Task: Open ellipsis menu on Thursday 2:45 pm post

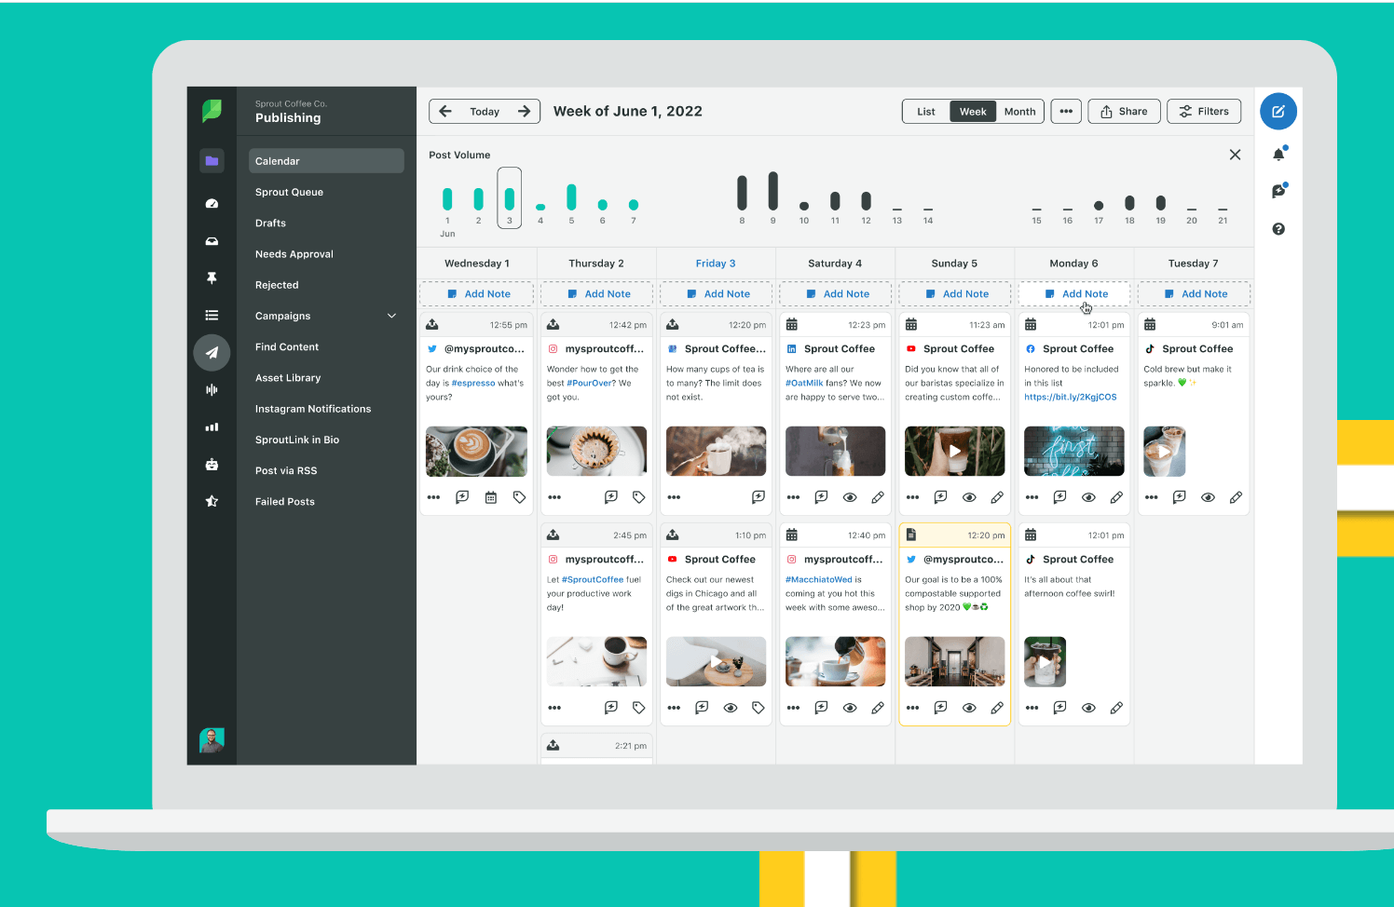Action: click(x=554, y=708)
